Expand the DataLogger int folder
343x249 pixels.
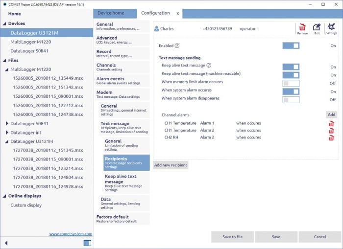[7, 133]
